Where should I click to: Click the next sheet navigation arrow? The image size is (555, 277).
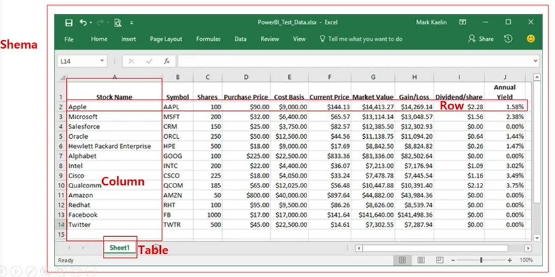[83, 248]
